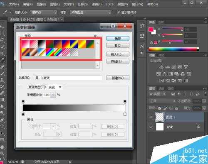
Task: Click the foreground pink color swatch
Action: point(151,29)
